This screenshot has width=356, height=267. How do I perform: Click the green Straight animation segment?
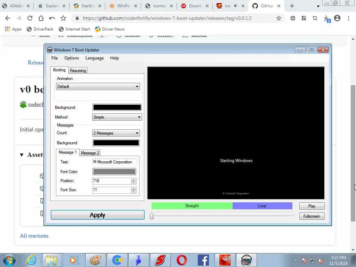point(192,206)
